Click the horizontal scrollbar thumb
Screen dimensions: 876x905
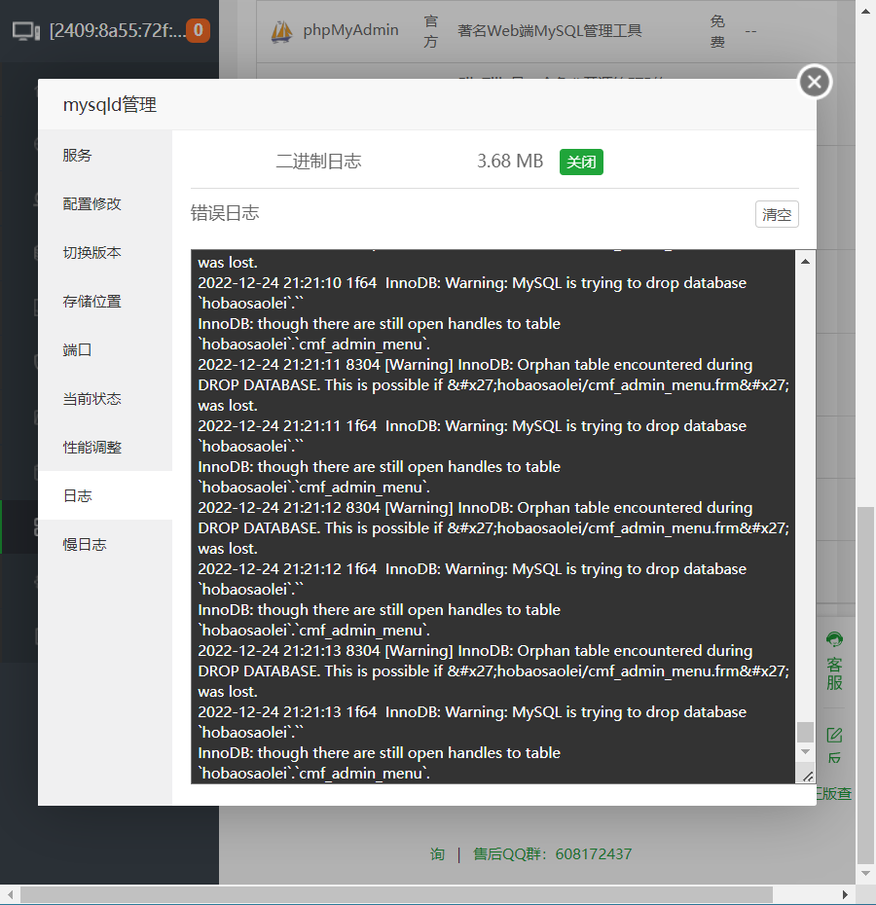[396, 894]
